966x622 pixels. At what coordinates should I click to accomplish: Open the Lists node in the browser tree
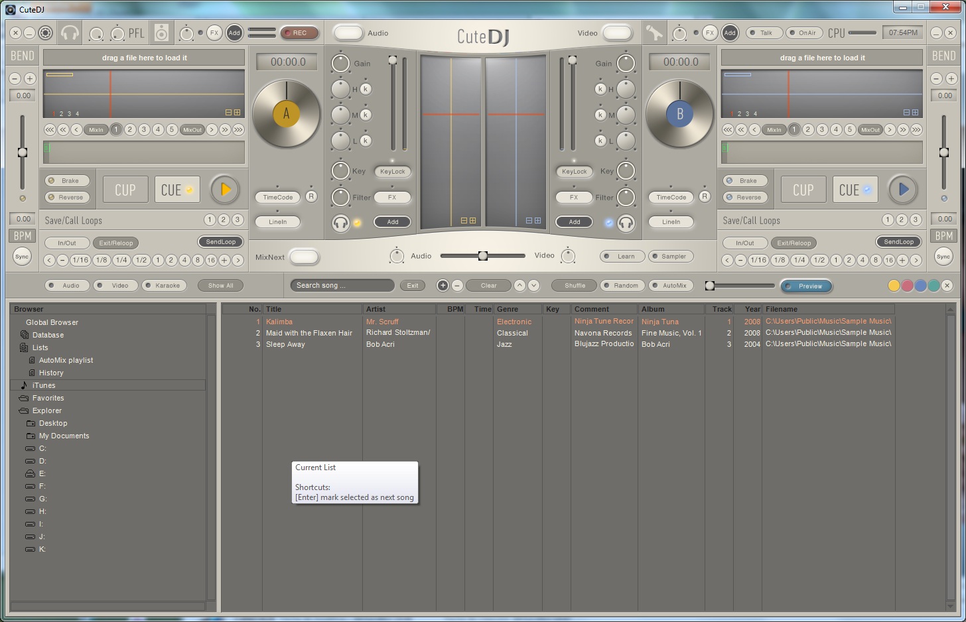40,347
